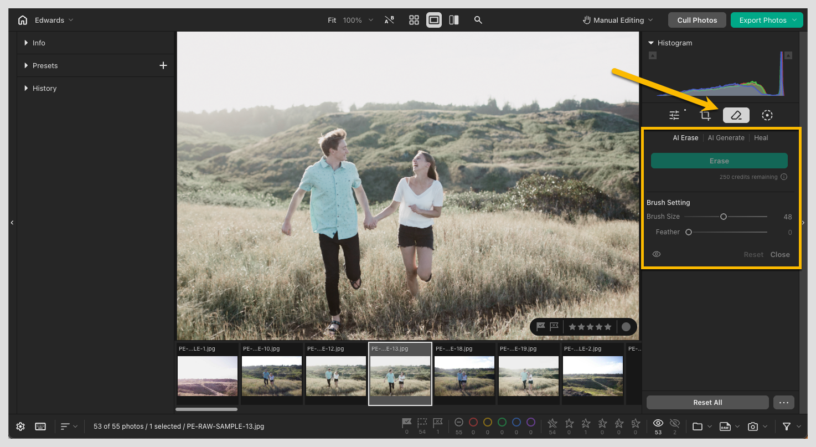Click Reset in the erase panel
The image size is (816, 447).
click(x=753, y=255)
